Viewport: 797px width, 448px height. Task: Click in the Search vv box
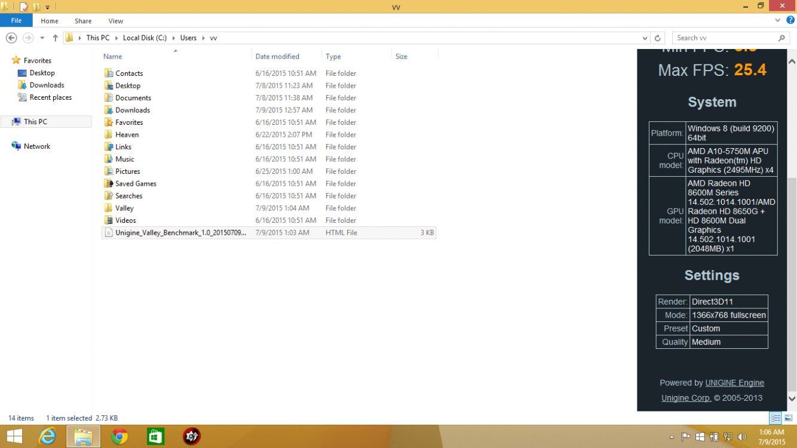(x=725, y=38)
